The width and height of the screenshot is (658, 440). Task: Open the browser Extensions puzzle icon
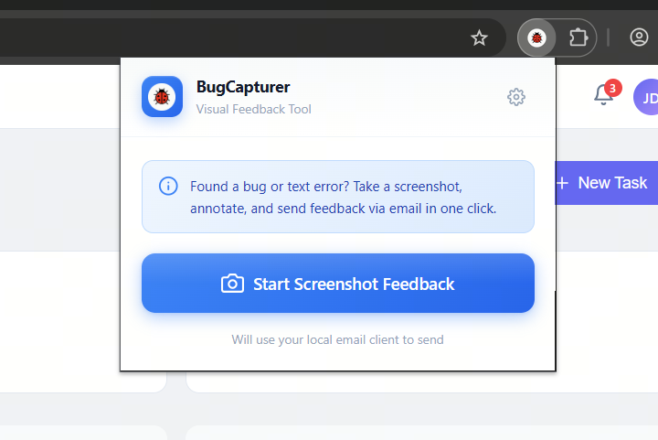[x=578, y=38]
